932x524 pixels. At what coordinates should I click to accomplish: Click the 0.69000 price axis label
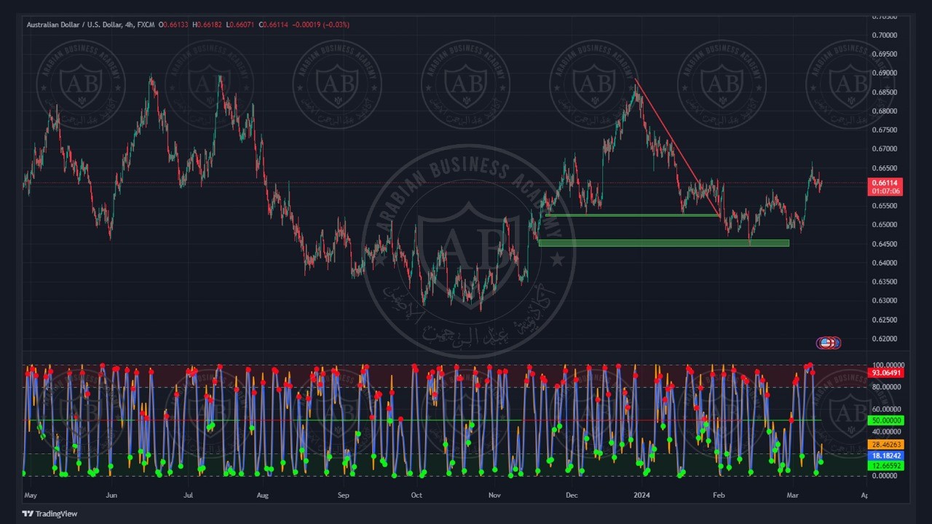click(884, 73)
